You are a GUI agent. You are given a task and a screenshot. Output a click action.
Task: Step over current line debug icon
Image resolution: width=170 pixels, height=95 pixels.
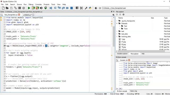(55, 8)
